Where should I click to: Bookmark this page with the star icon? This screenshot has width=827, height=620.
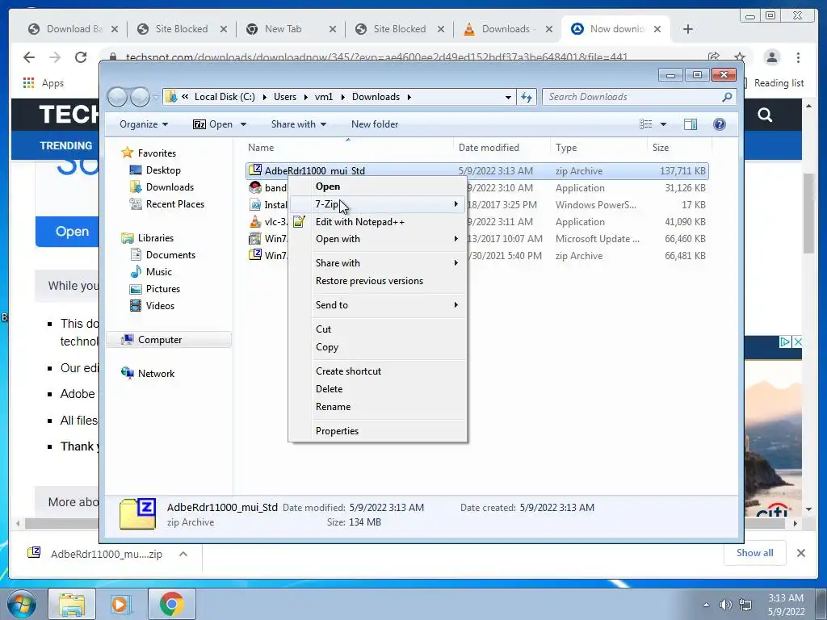(740, 57)
